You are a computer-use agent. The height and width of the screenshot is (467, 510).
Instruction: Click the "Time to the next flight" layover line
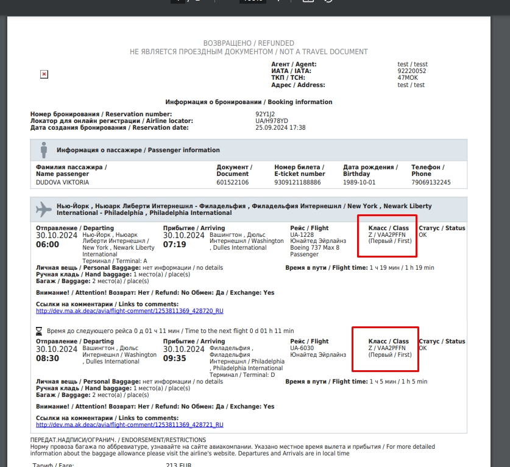[x=171, y=331]
